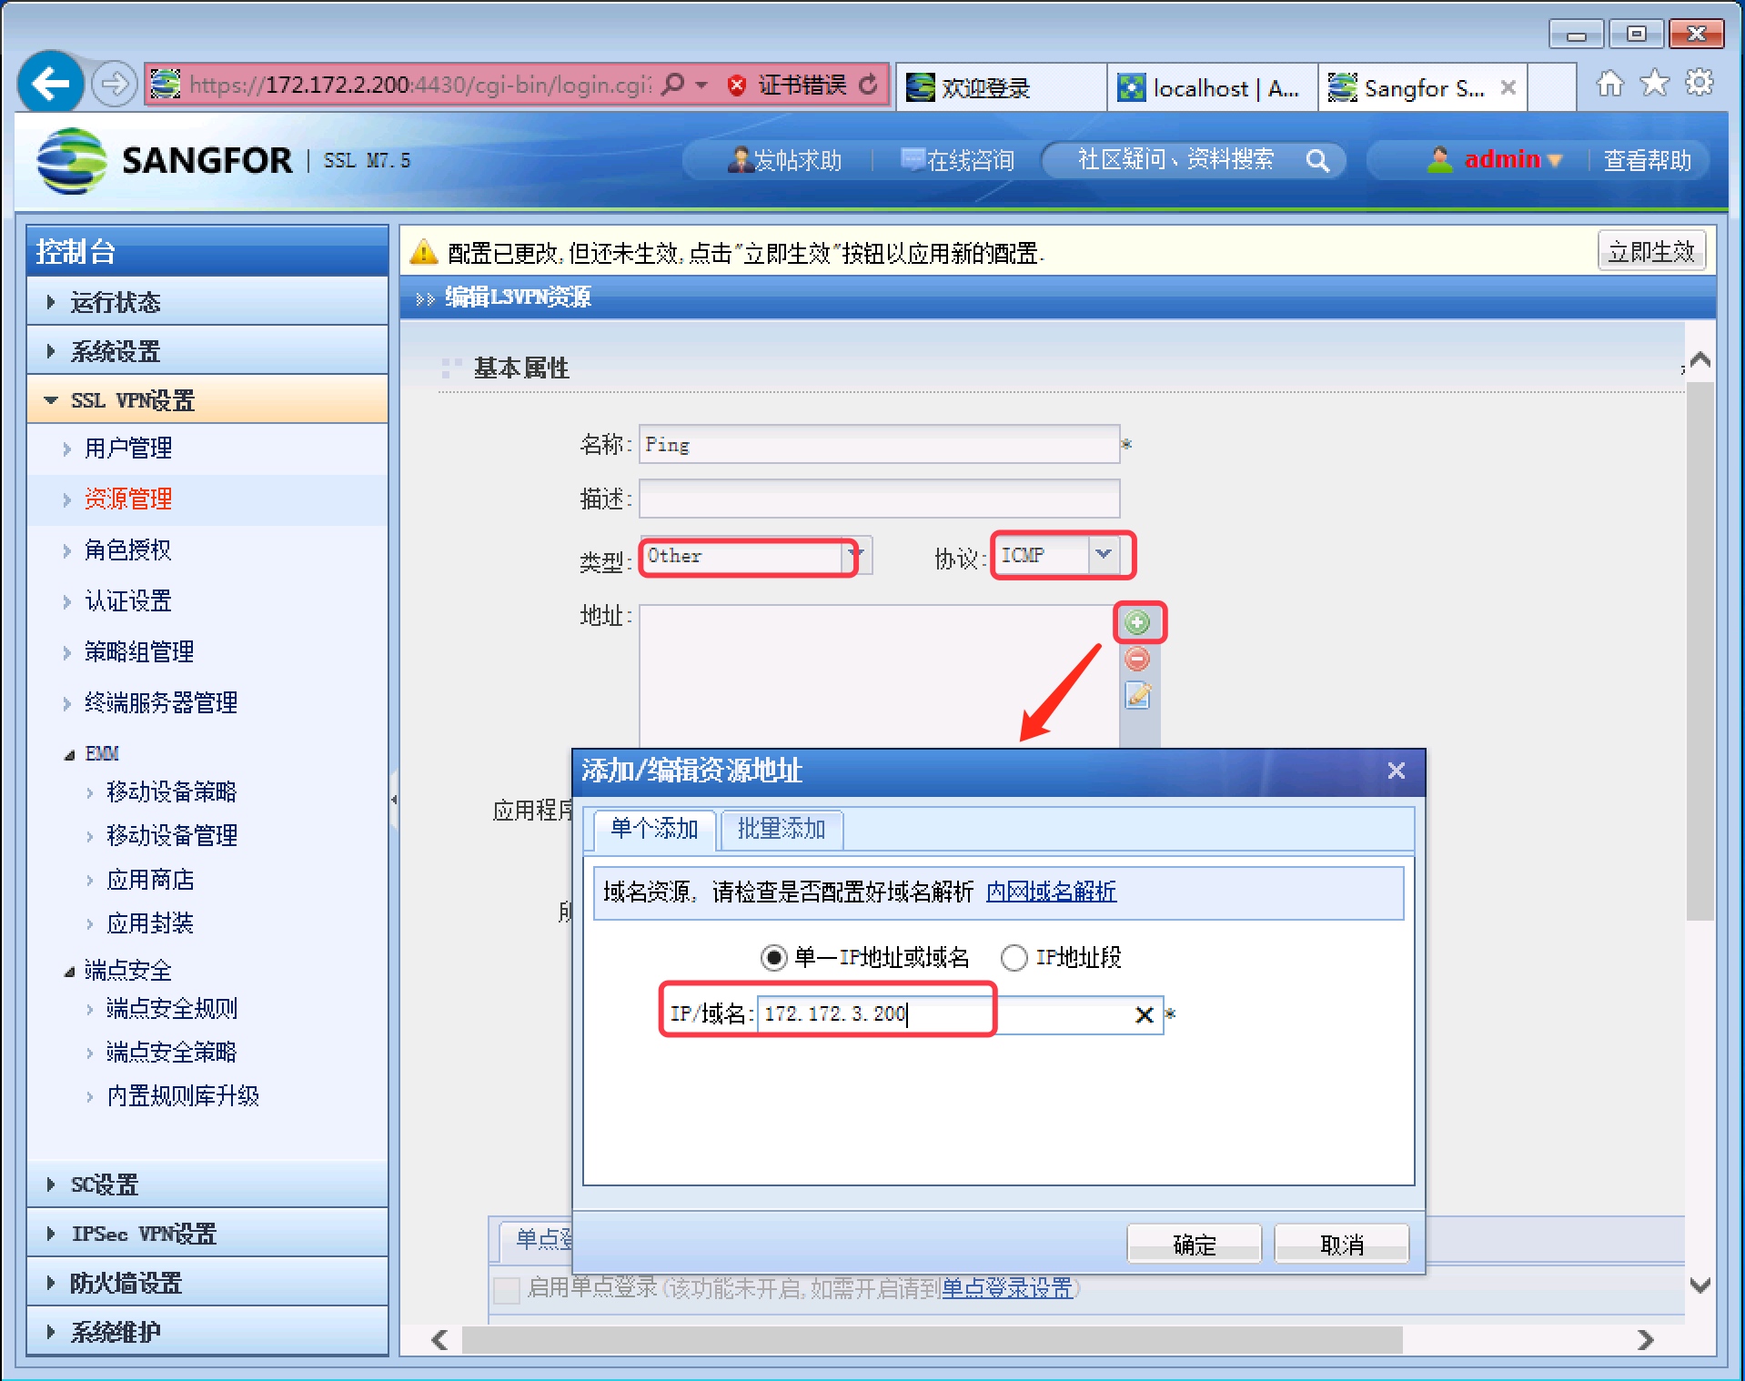Image resolution: width=1745 pixels, height=1381 pixels.
Task: Collapse the SSL VPN设置 section
Action: pos(207,399)
